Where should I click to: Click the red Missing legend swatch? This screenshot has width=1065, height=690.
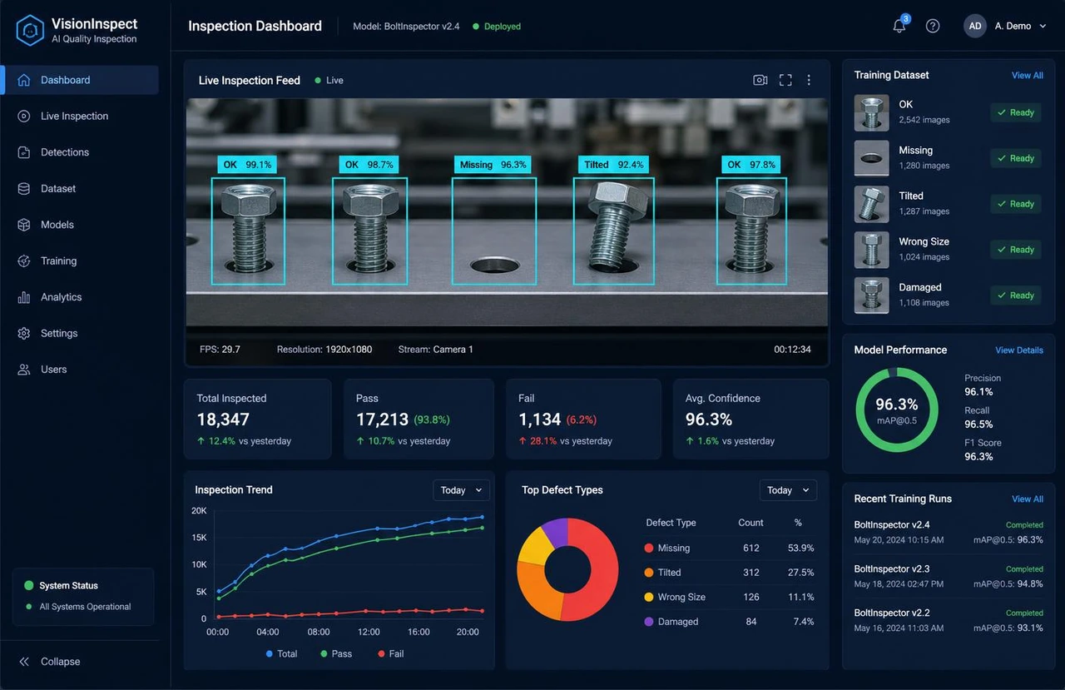tap(649, 549)
